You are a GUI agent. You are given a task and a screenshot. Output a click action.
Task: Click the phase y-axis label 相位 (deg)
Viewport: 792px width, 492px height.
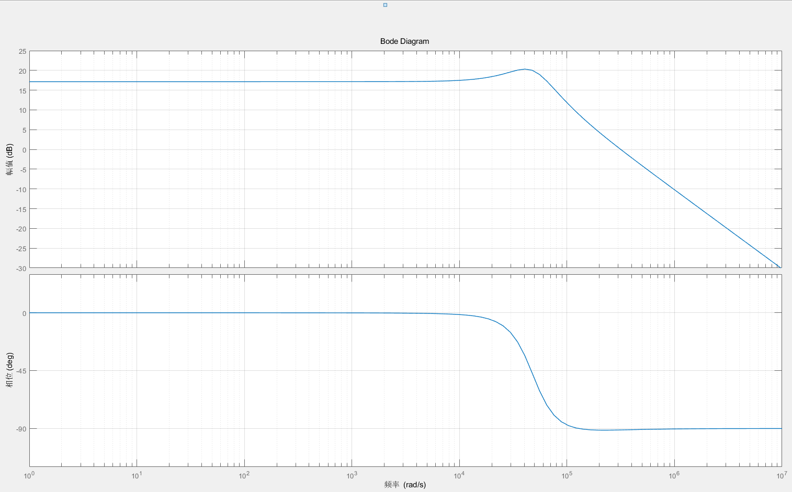pyautogui.click(x=9, y=370)
